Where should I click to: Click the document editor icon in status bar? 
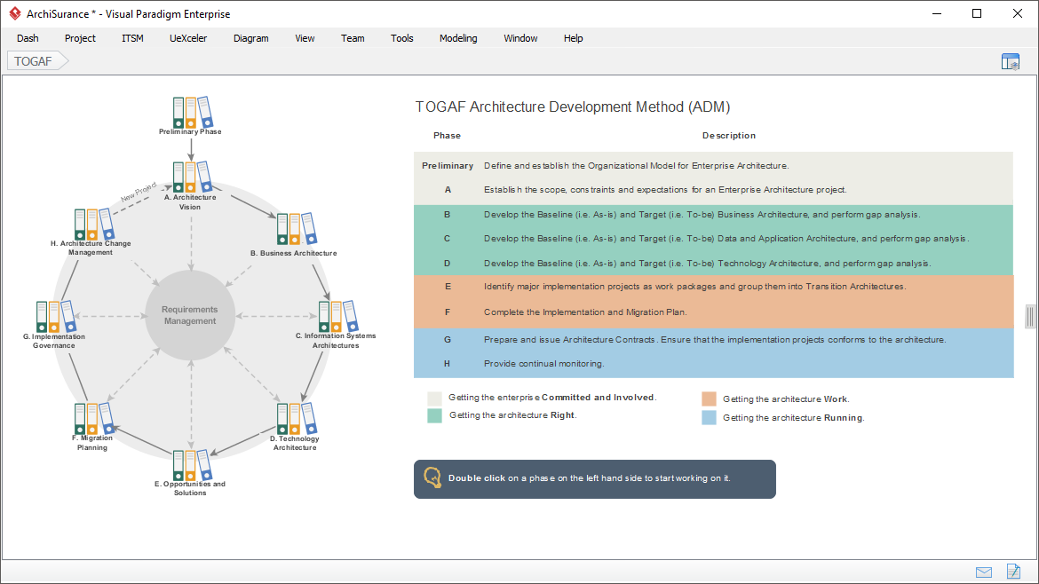tap(1013, 572)
